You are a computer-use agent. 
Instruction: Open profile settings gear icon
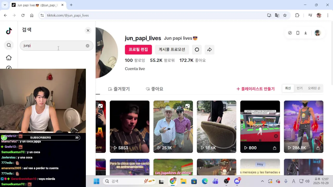[197, 49]
